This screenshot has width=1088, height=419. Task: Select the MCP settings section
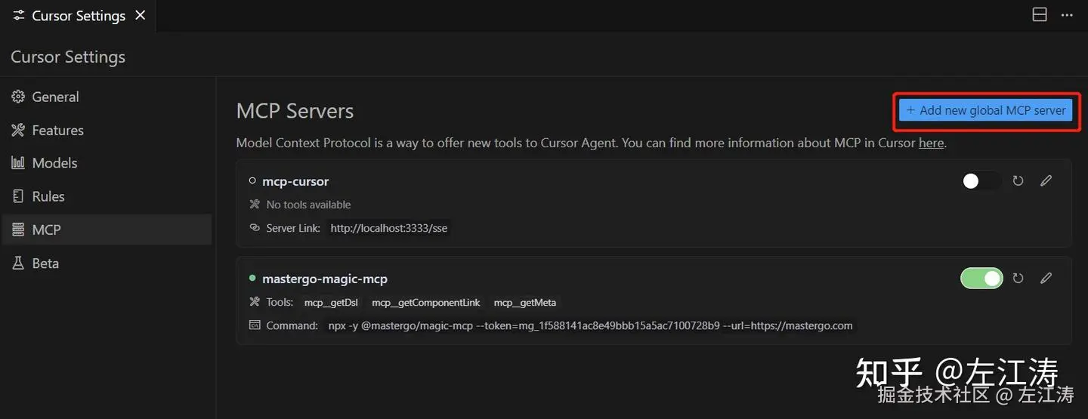pyautogui.click(x=107, y=230)
